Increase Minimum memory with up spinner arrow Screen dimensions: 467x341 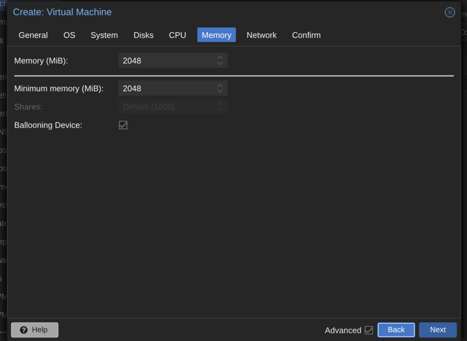tap(220, 85)
